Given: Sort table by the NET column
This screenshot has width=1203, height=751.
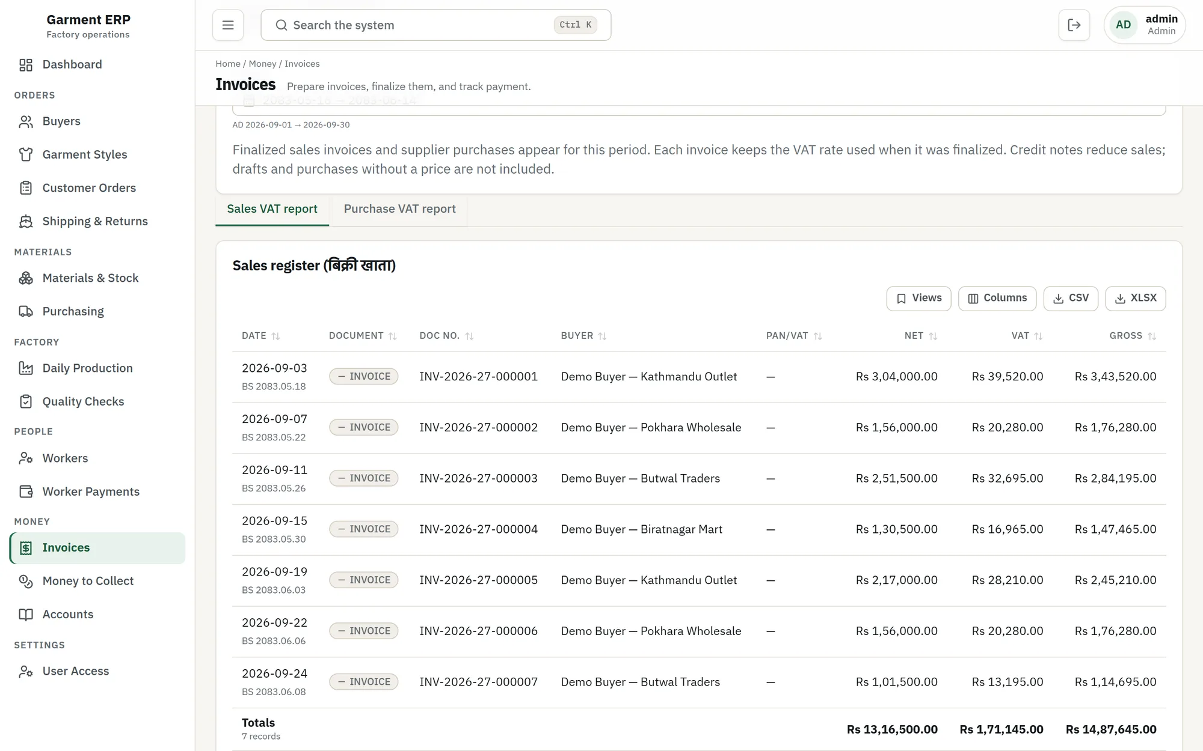Looking at the screenshot, I should click(x=921, y=336).
